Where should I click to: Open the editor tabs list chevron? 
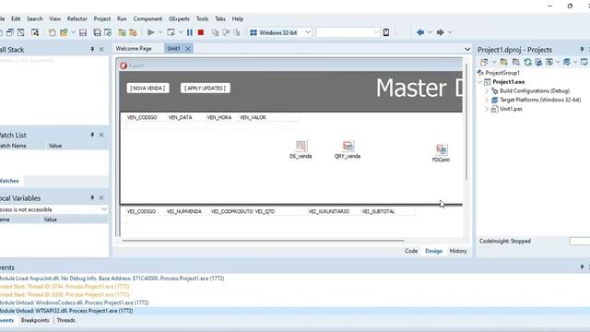[x=467, y=49]
